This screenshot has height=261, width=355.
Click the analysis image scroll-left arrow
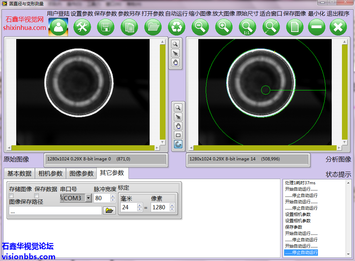(x=191, y=148)
